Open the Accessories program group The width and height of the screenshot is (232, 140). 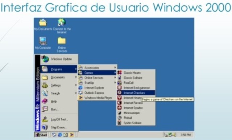[98, 67]
